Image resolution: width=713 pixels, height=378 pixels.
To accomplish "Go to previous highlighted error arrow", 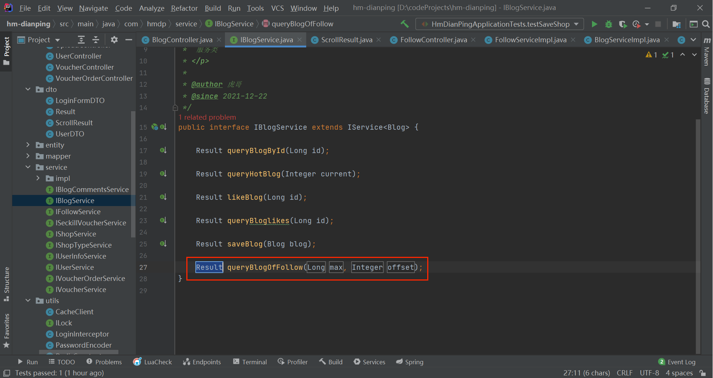I will 683,55.
